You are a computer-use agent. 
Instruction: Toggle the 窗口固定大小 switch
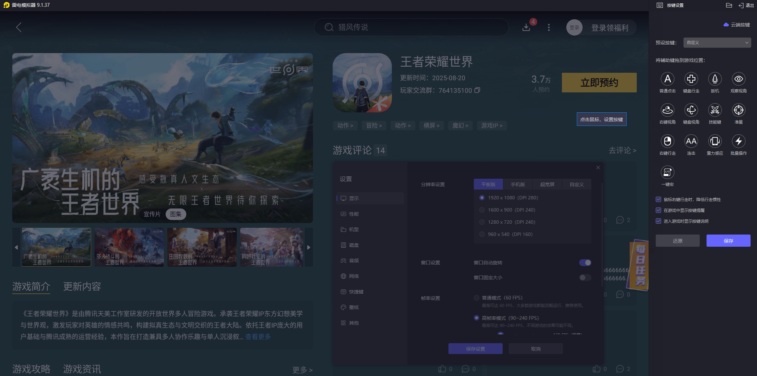pyautogui.click(x=585, y=278)
